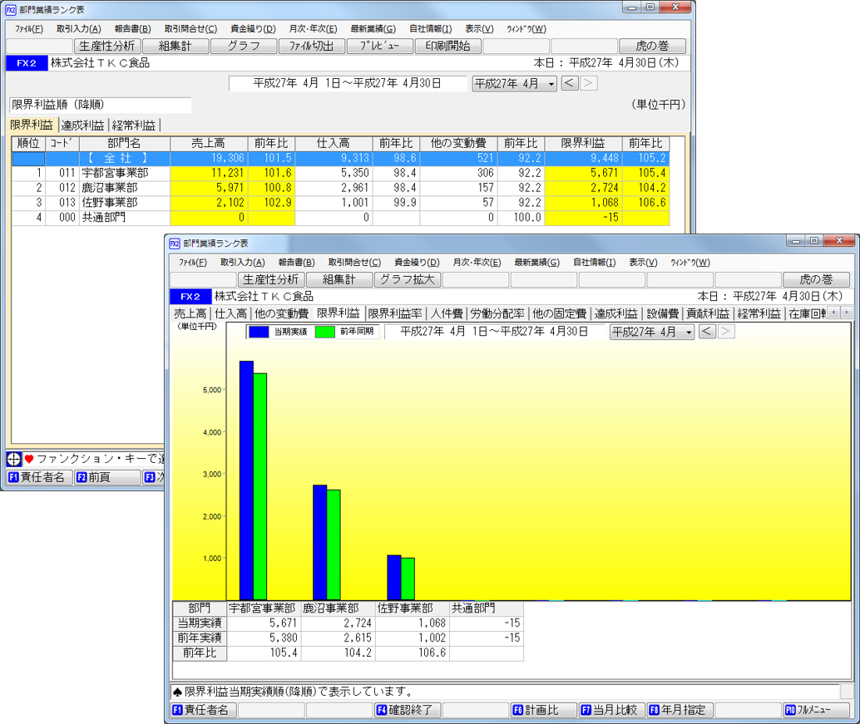Click FX2 app icon in front window title
860x724 pixels.
175,244
